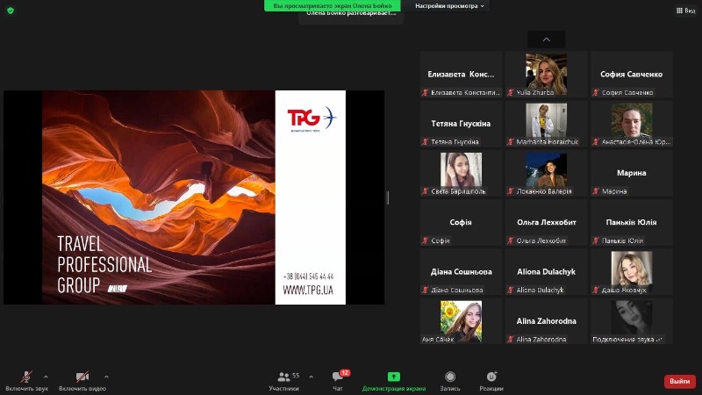
Task: Select the Діана Сошньова participant tile
Action: [x=461, y=272]
